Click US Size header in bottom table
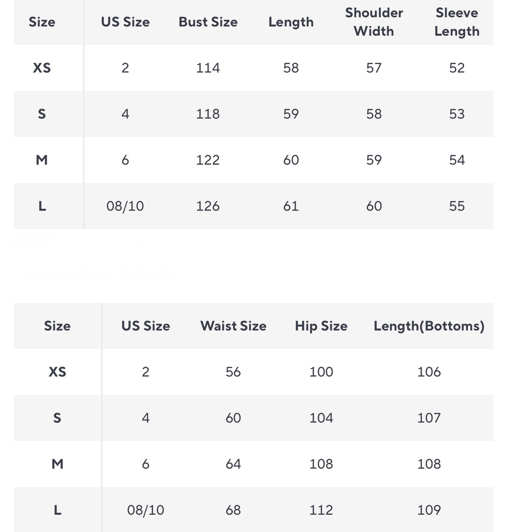Viewport: 507px width, 532px height. click(146, 326)
